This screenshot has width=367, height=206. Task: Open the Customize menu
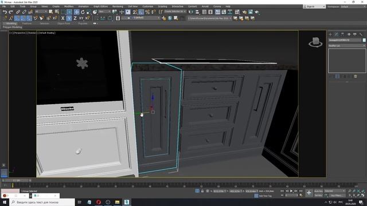click(x=148, y=6)
